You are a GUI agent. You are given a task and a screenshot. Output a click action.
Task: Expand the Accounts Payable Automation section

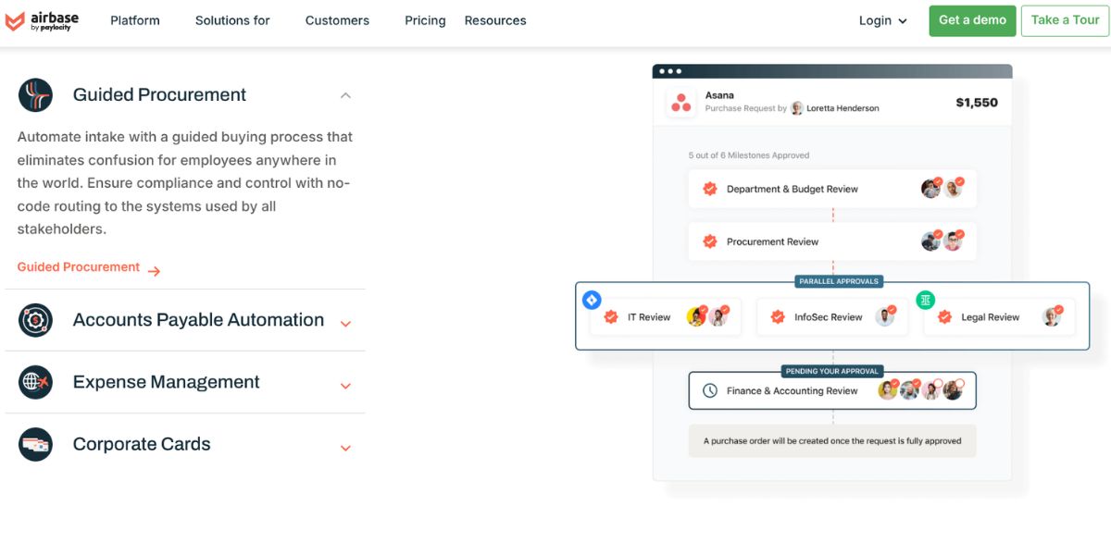pos(345,323)
